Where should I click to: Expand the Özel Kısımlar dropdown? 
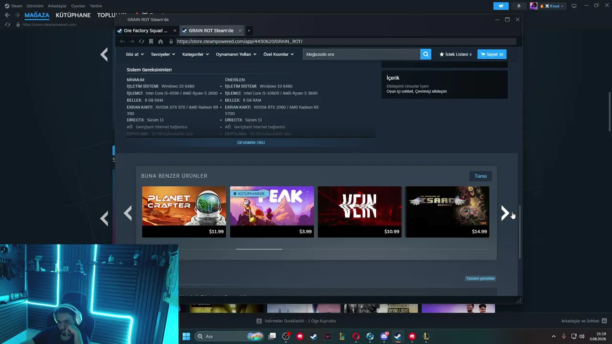[279, 54]
